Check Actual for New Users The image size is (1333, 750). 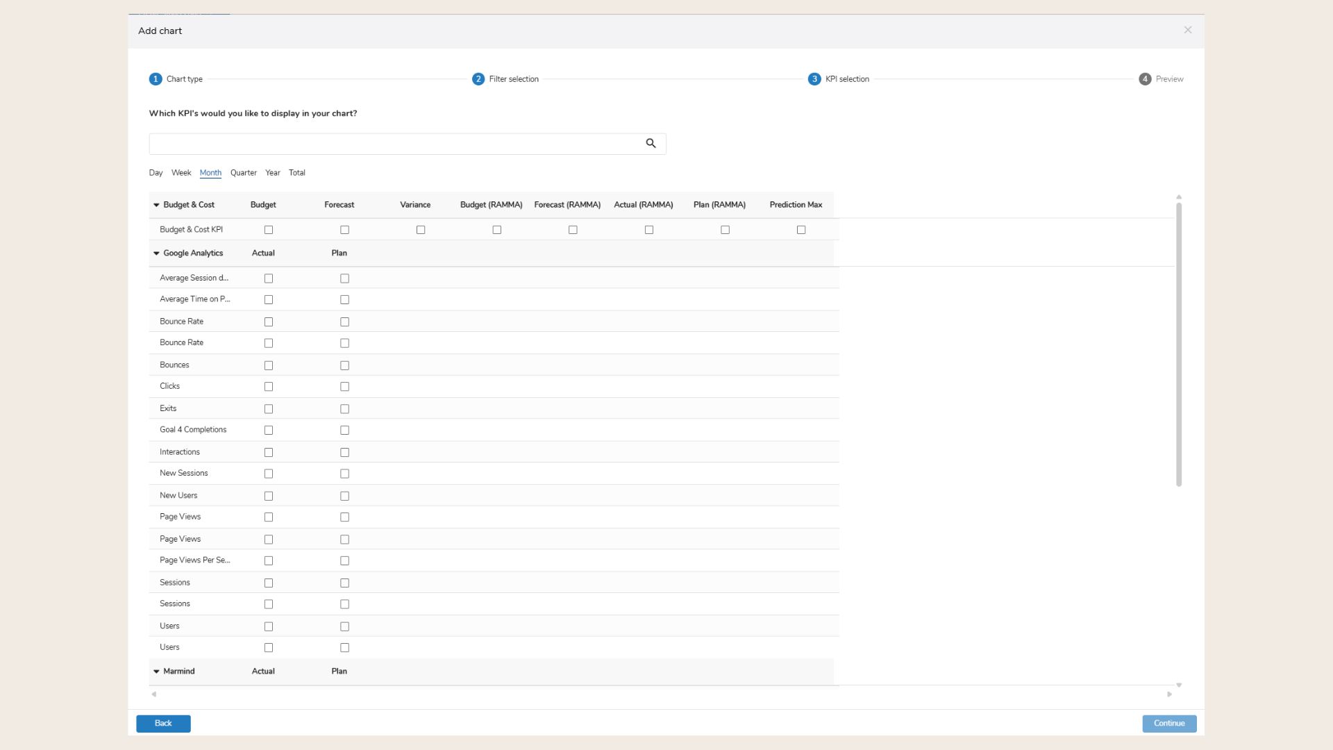pos(269,496)
